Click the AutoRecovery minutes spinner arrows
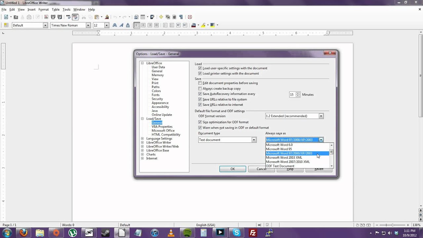 (298, 95)
